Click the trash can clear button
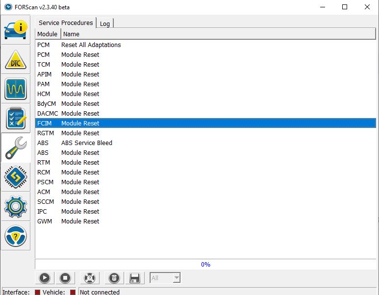 point(114,278)
